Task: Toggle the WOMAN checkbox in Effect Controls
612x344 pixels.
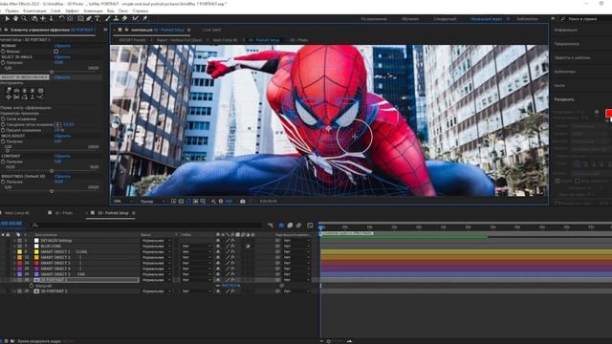Action: pos(55,51)
